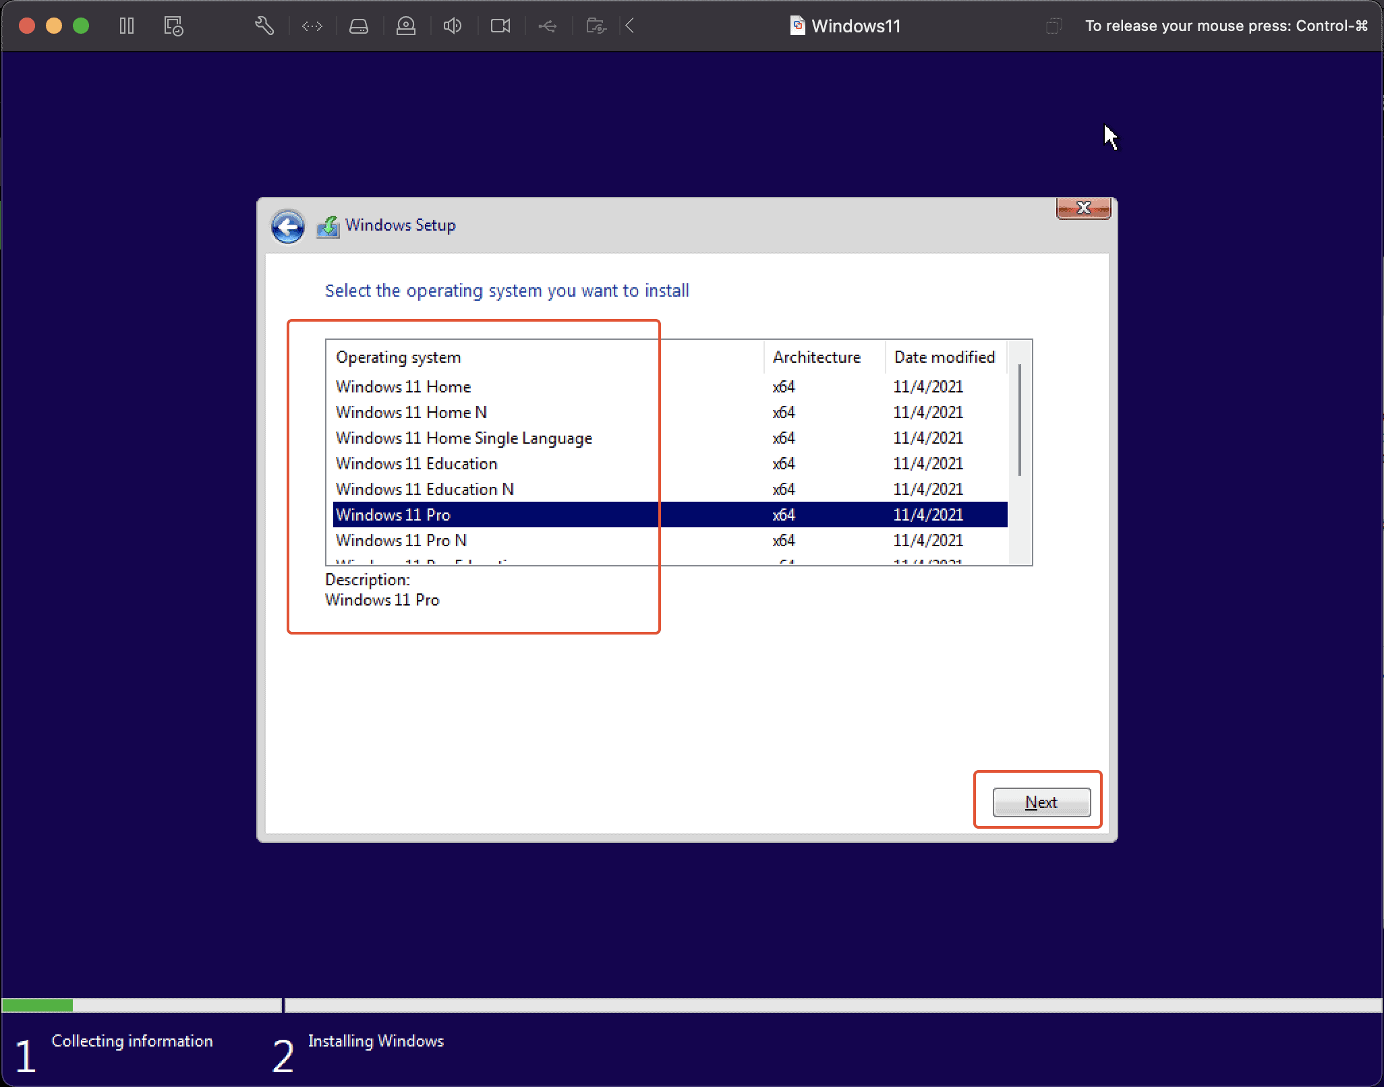Screen dimensions: 1384x1087
Task: Click the network adapter arrows icon
Action: coord(312,26)
